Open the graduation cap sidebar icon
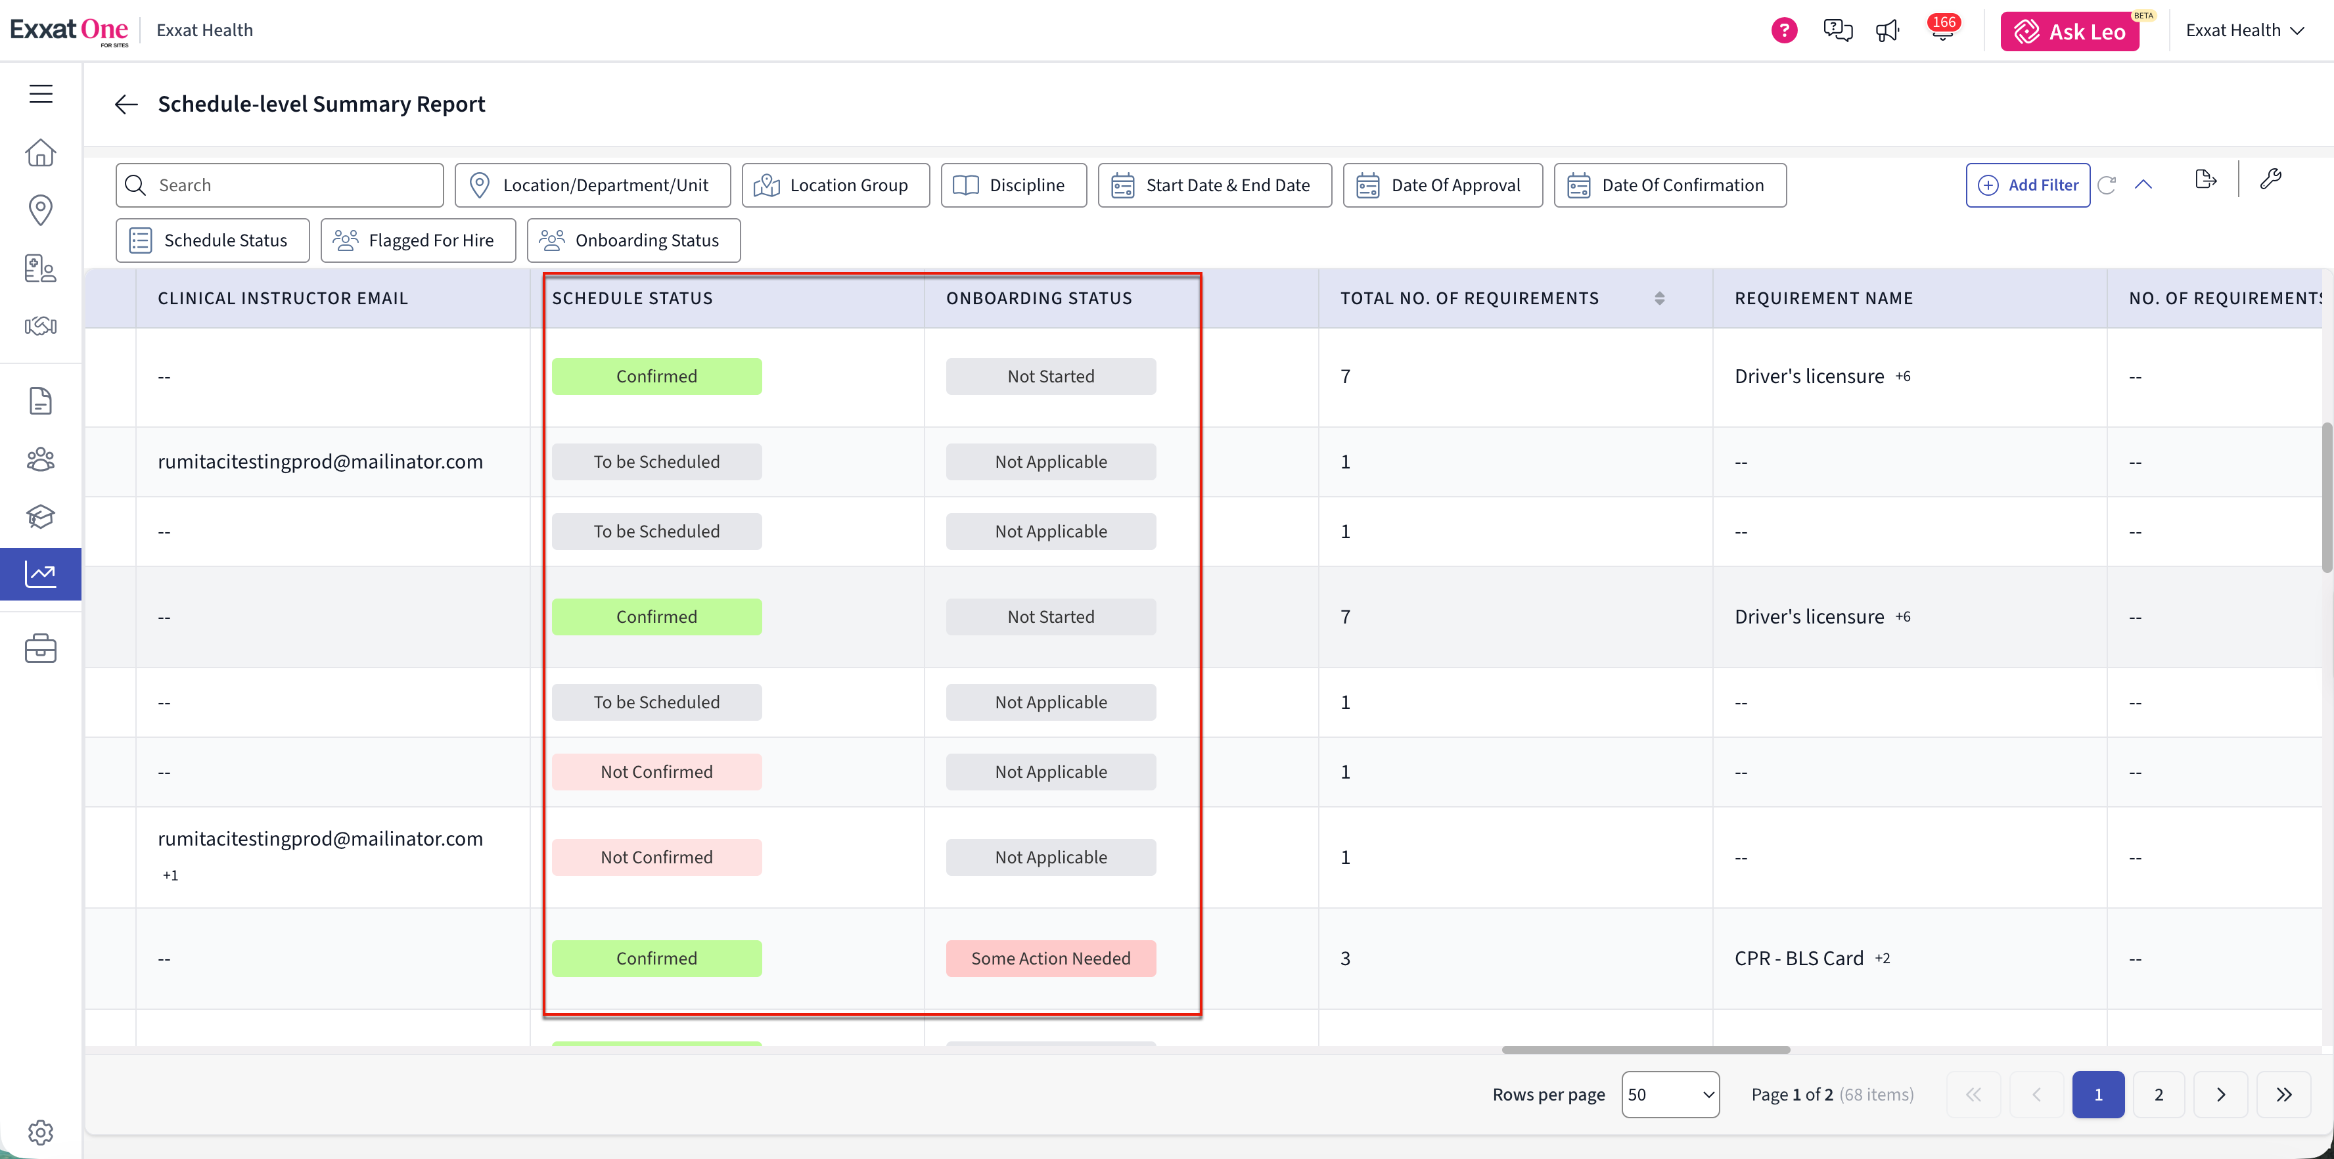Viewport: 2334px width, 1159px height. [x=41, y=516]
